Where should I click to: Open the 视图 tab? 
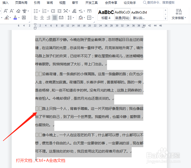coord(62,3)
